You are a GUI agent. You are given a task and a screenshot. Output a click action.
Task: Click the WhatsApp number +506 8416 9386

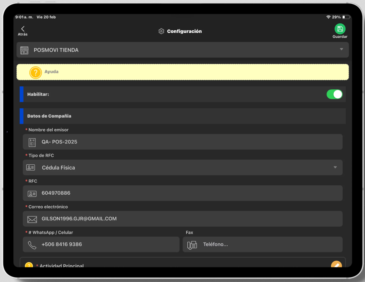click(x=62, y=245)
